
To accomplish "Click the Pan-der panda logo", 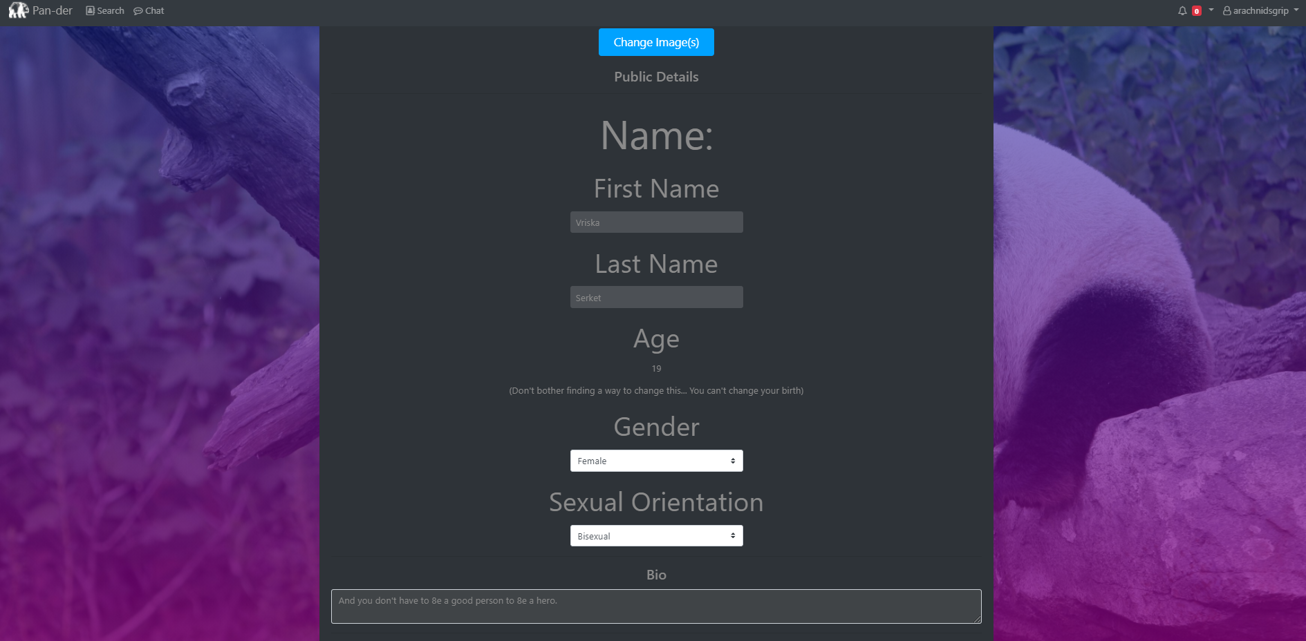I will 19,10.
